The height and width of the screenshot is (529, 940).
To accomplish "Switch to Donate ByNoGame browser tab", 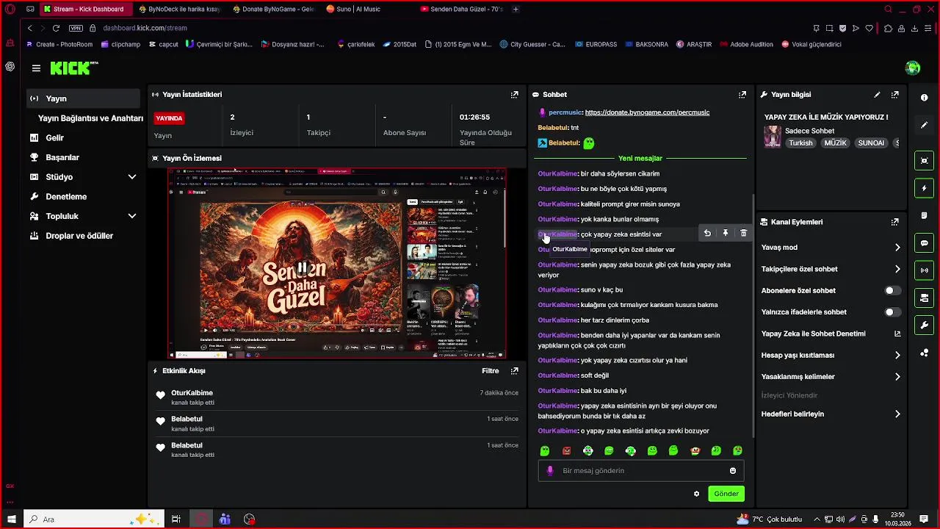I will click(x=273, y=10).
